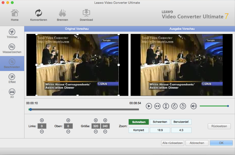Screen dimensions: 235x155
Task: Switch to the 3D settings
Action: click(x=12, y=93)
